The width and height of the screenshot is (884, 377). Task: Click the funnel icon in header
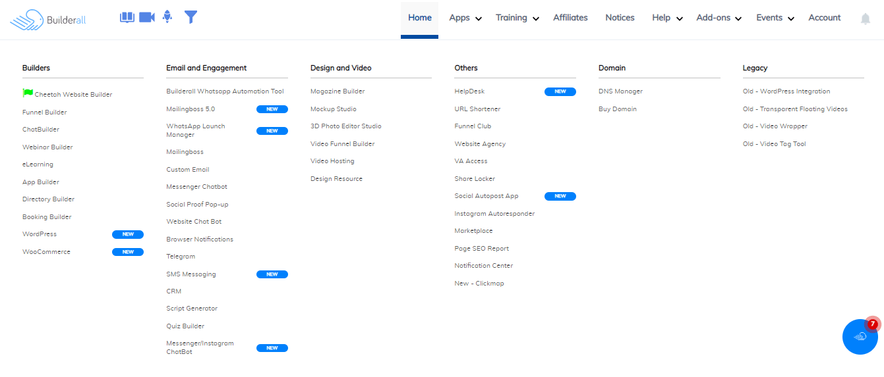[x=191, y=17]
